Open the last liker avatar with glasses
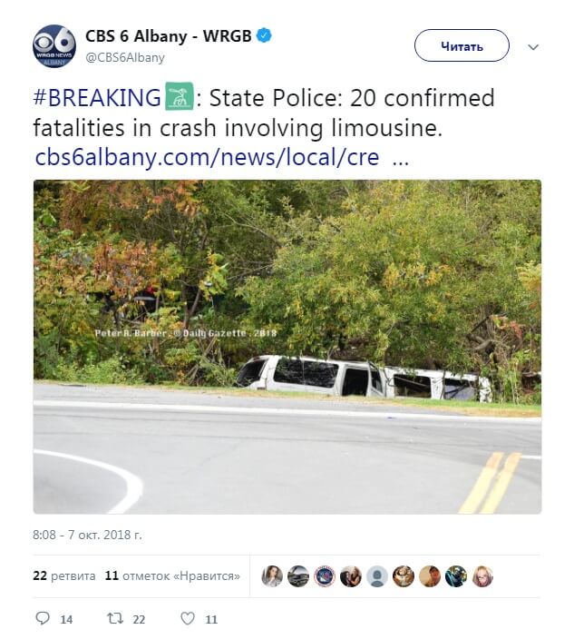574x639 pixels. pyautogui.click(x=482, y=575)
